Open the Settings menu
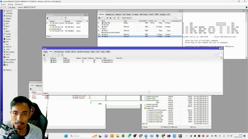 [x=10, y=4]
